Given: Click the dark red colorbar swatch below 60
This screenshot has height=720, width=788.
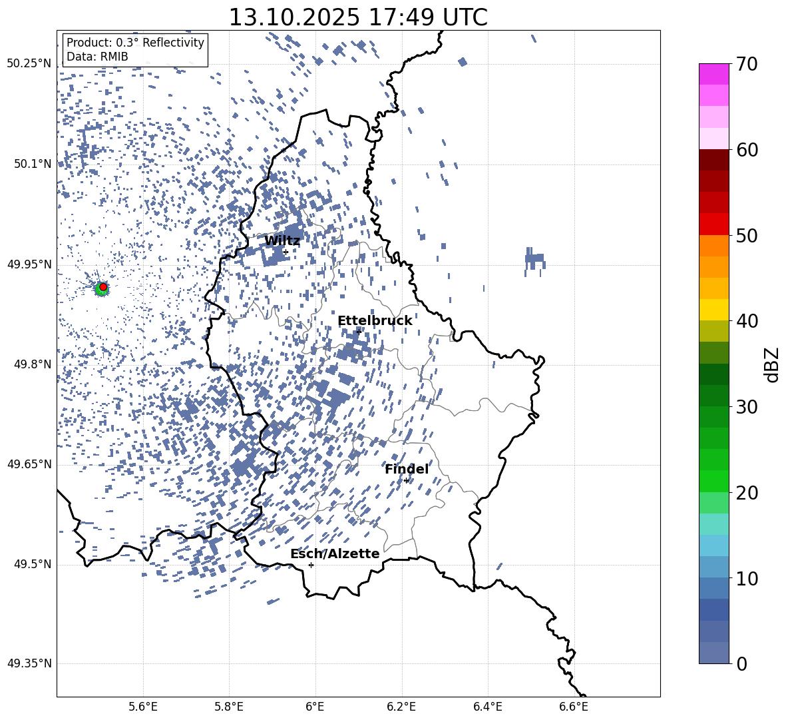Looking at the screenshot, I should tap(713, 160).
